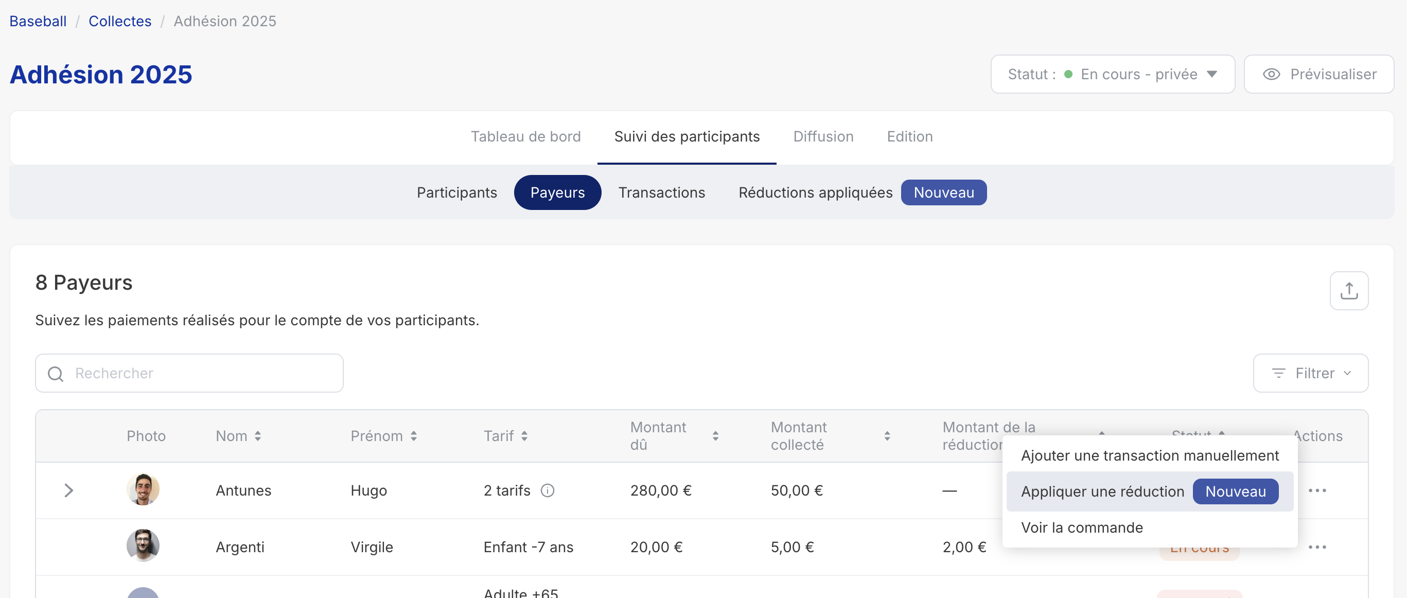Sort by Tarif column arrows
This screenshot has height=598, width=1407.
coord(524,436)
